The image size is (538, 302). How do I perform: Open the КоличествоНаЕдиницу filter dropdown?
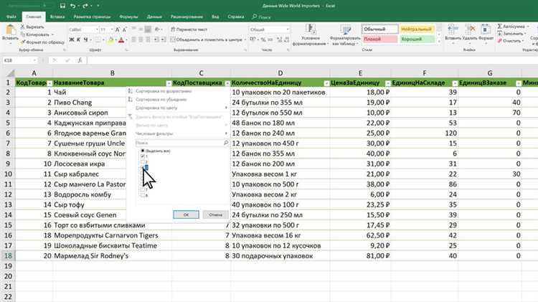[x=326, y=83]
